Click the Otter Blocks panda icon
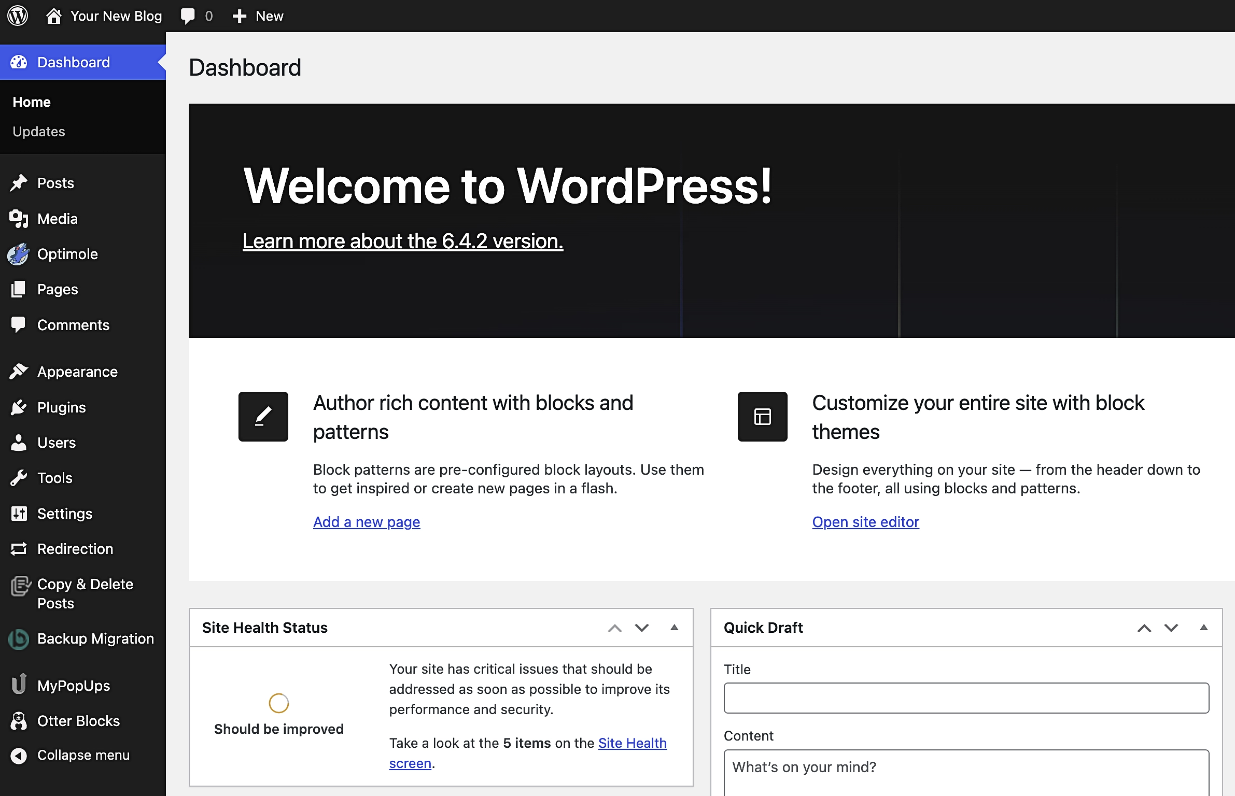The width and height of the screenshot is (1235, 796). pos(19,720)
